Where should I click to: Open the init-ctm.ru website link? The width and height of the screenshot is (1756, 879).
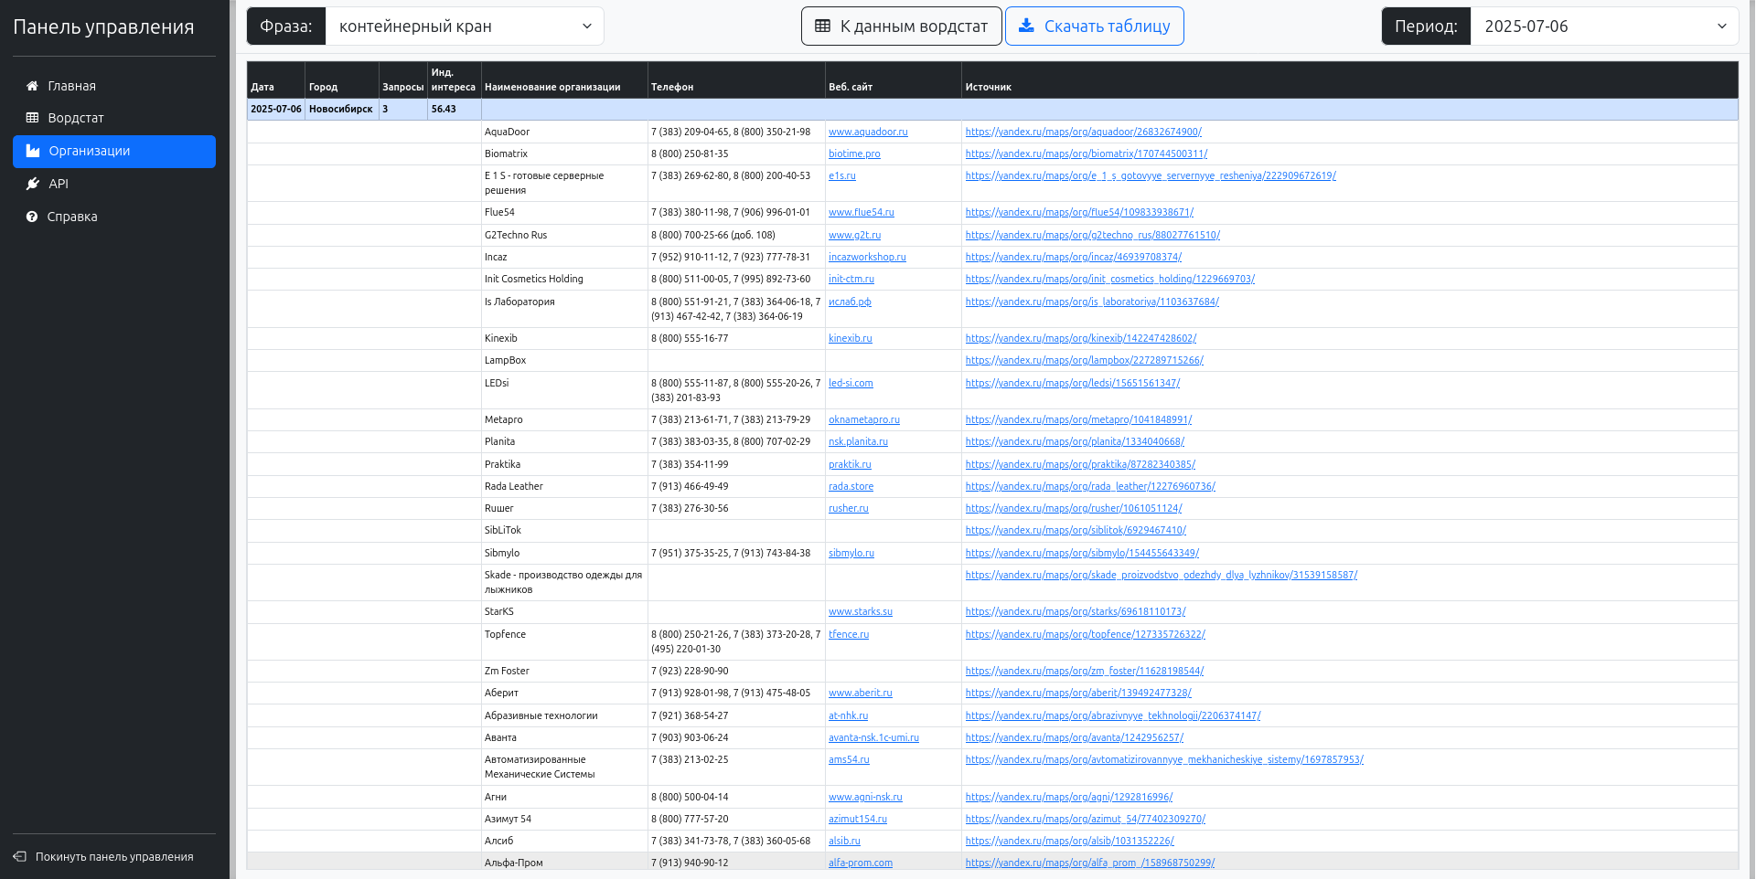click(x=851, y=279)
